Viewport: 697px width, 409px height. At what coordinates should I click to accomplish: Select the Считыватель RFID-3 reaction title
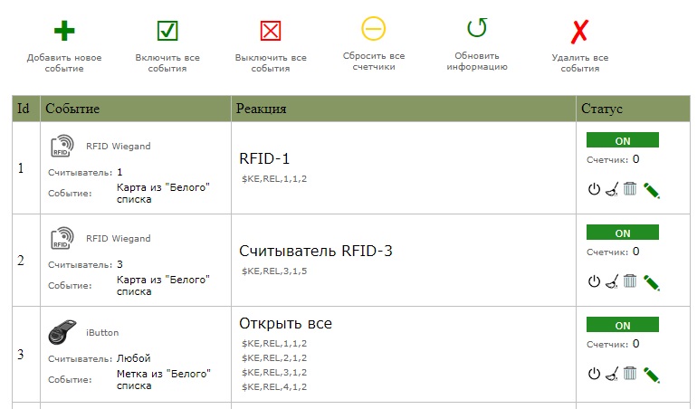coord(316,251)
